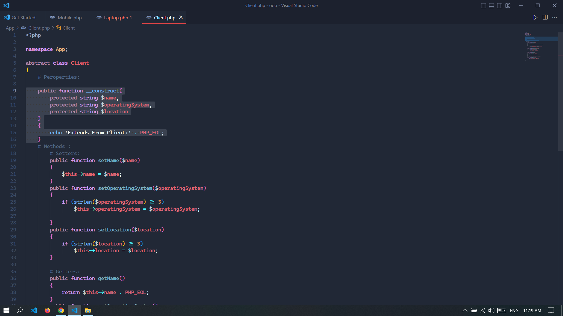563x316 pixels.
Task: Click the 'namespace App;' line
Action: (47, 49)
